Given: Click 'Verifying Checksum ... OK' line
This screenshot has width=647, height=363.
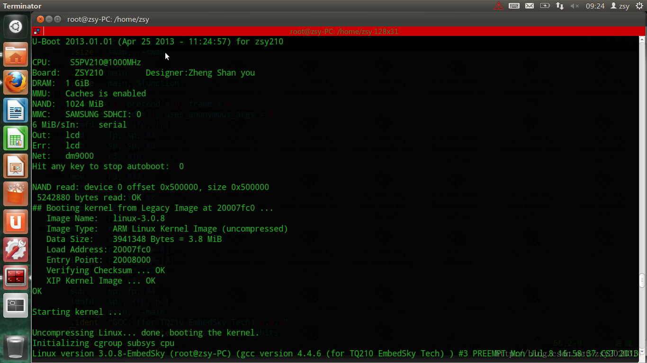Looking at the screenshot, I should pos(106,270).
